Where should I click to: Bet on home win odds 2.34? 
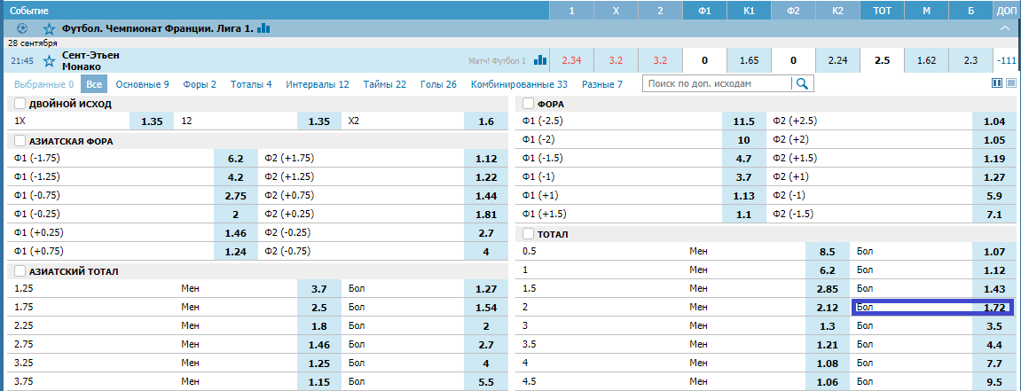pos(572,60)
